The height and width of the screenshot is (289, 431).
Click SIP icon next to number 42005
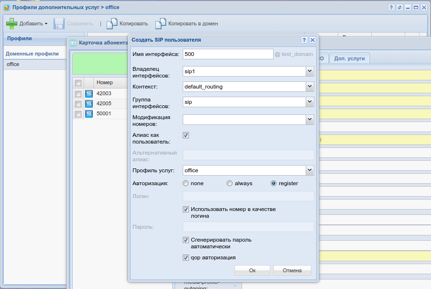(88, 104)
